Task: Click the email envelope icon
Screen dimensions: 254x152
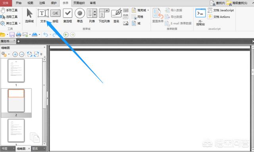Action: (25, 34)
